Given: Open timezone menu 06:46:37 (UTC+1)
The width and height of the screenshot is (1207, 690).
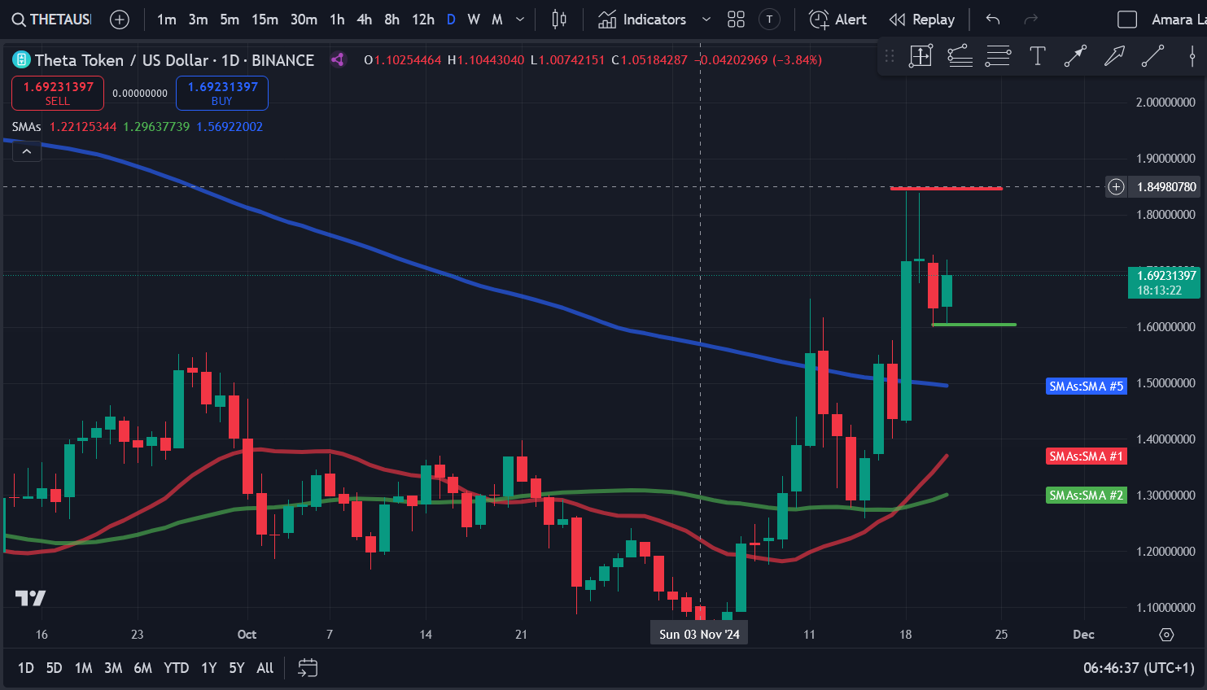Looking at the screenshot, I should point(1139,668).
